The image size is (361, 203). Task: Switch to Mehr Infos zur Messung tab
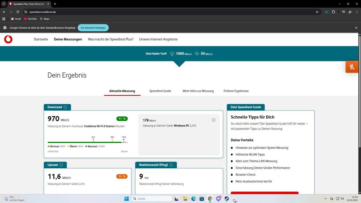(198, 91)
